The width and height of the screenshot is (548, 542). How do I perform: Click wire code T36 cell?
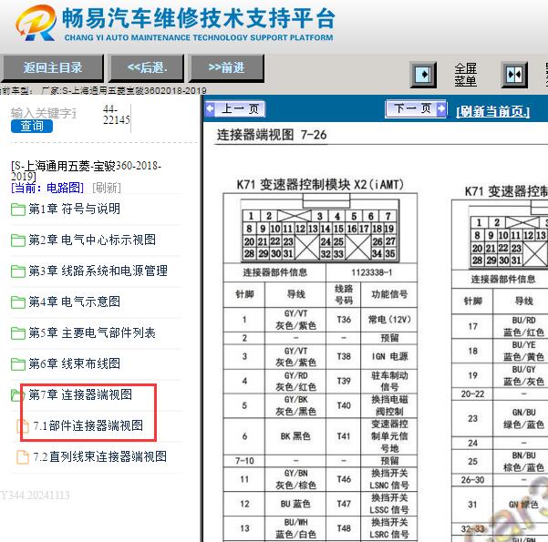(344, 320)
